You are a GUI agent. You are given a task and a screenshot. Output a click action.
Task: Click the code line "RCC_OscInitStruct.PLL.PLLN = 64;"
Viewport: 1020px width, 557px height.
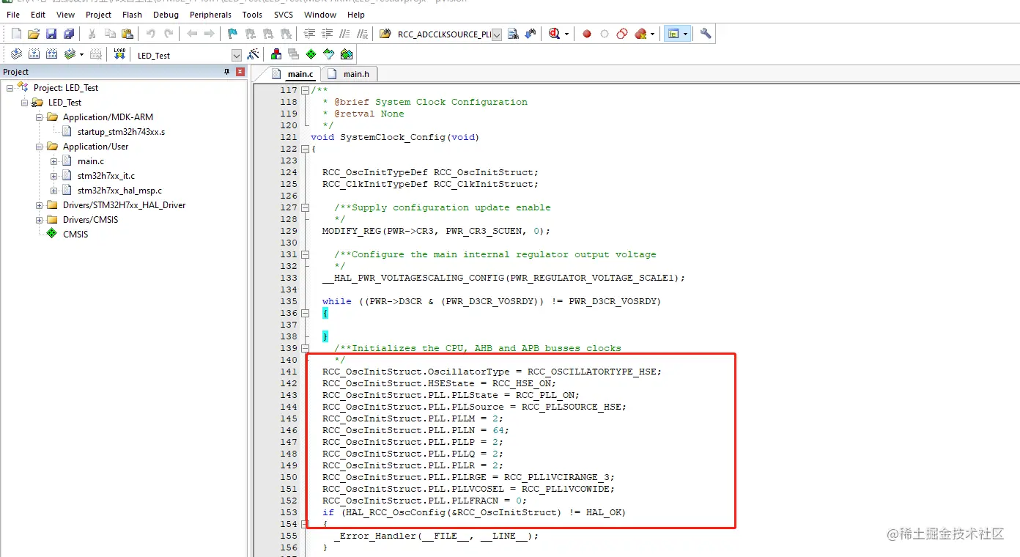tap(415, 430)
